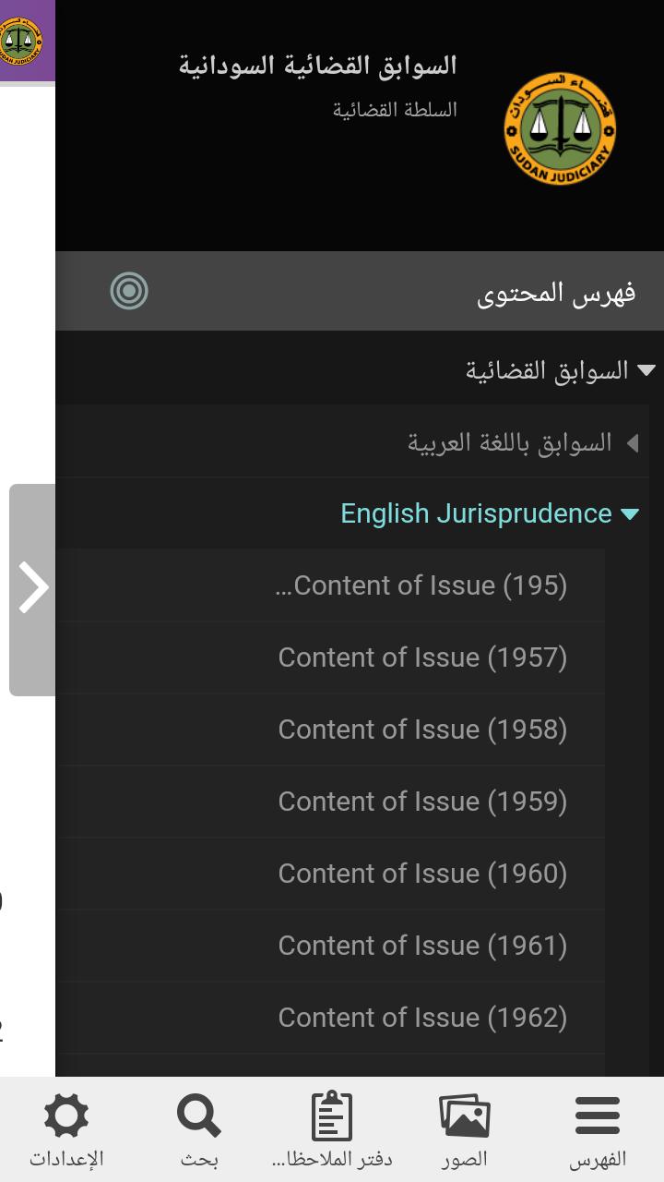Open دفتر الملاحظات clipboard icon

pos(332,1116)
